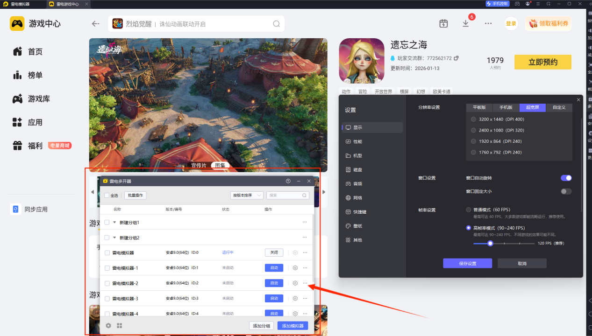Screen dimensions: 592x336
Task: Switch to the 自定义 resolution tab
Action: click(559, 107)
